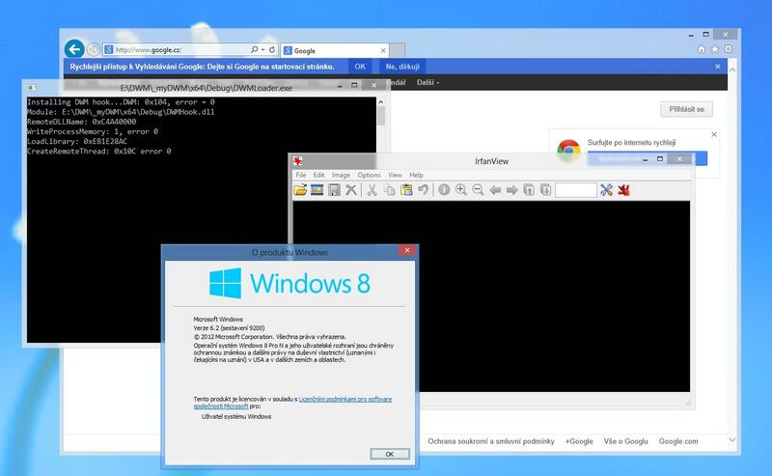This screenshot has width=772, height=476.
Task: Go to next image with right arrow
Action: click(512, 190)
